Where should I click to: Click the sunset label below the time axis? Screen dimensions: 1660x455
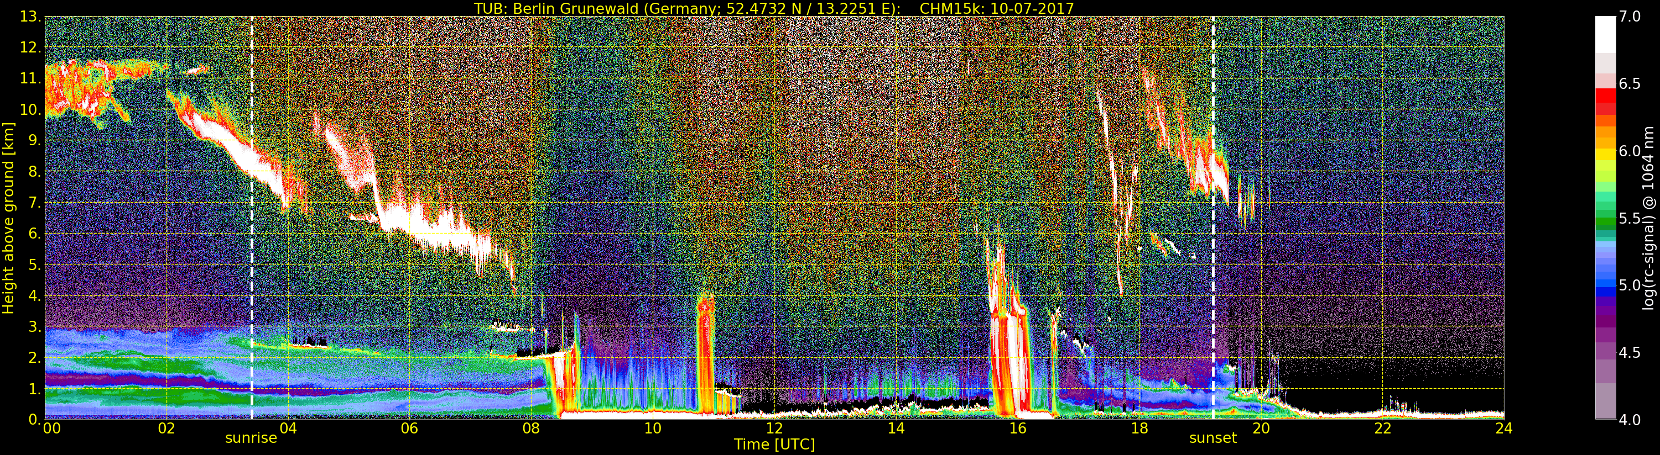[1213, 438]
